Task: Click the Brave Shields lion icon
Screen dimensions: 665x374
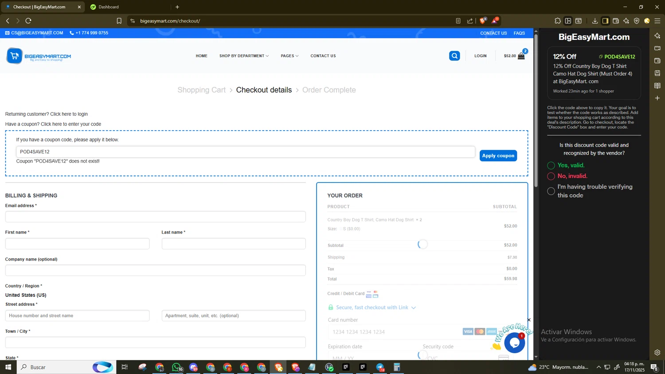Action: coord(483,21)
